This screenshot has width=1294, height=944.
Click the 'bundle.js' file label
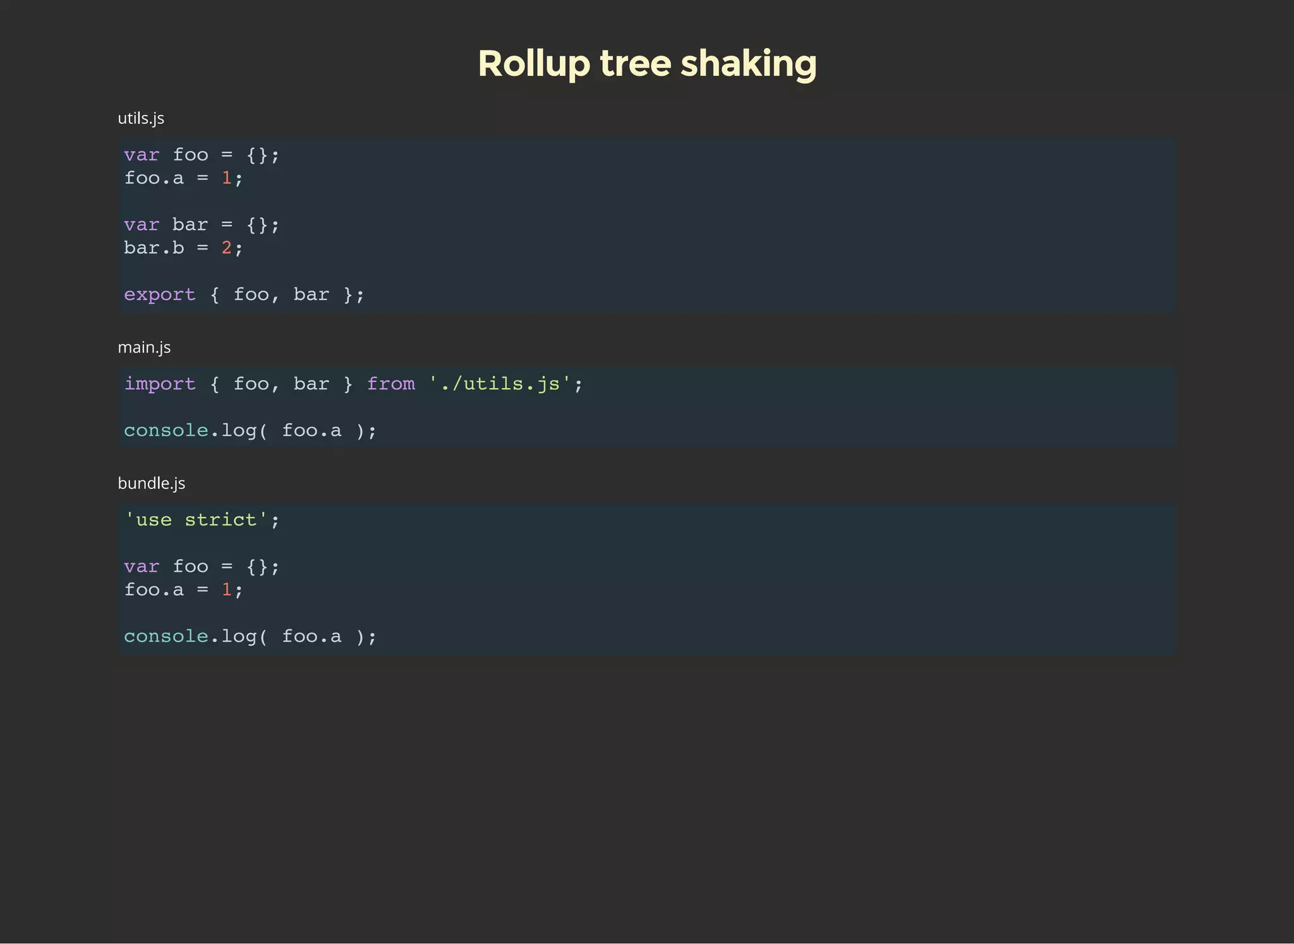click(151, 483)
